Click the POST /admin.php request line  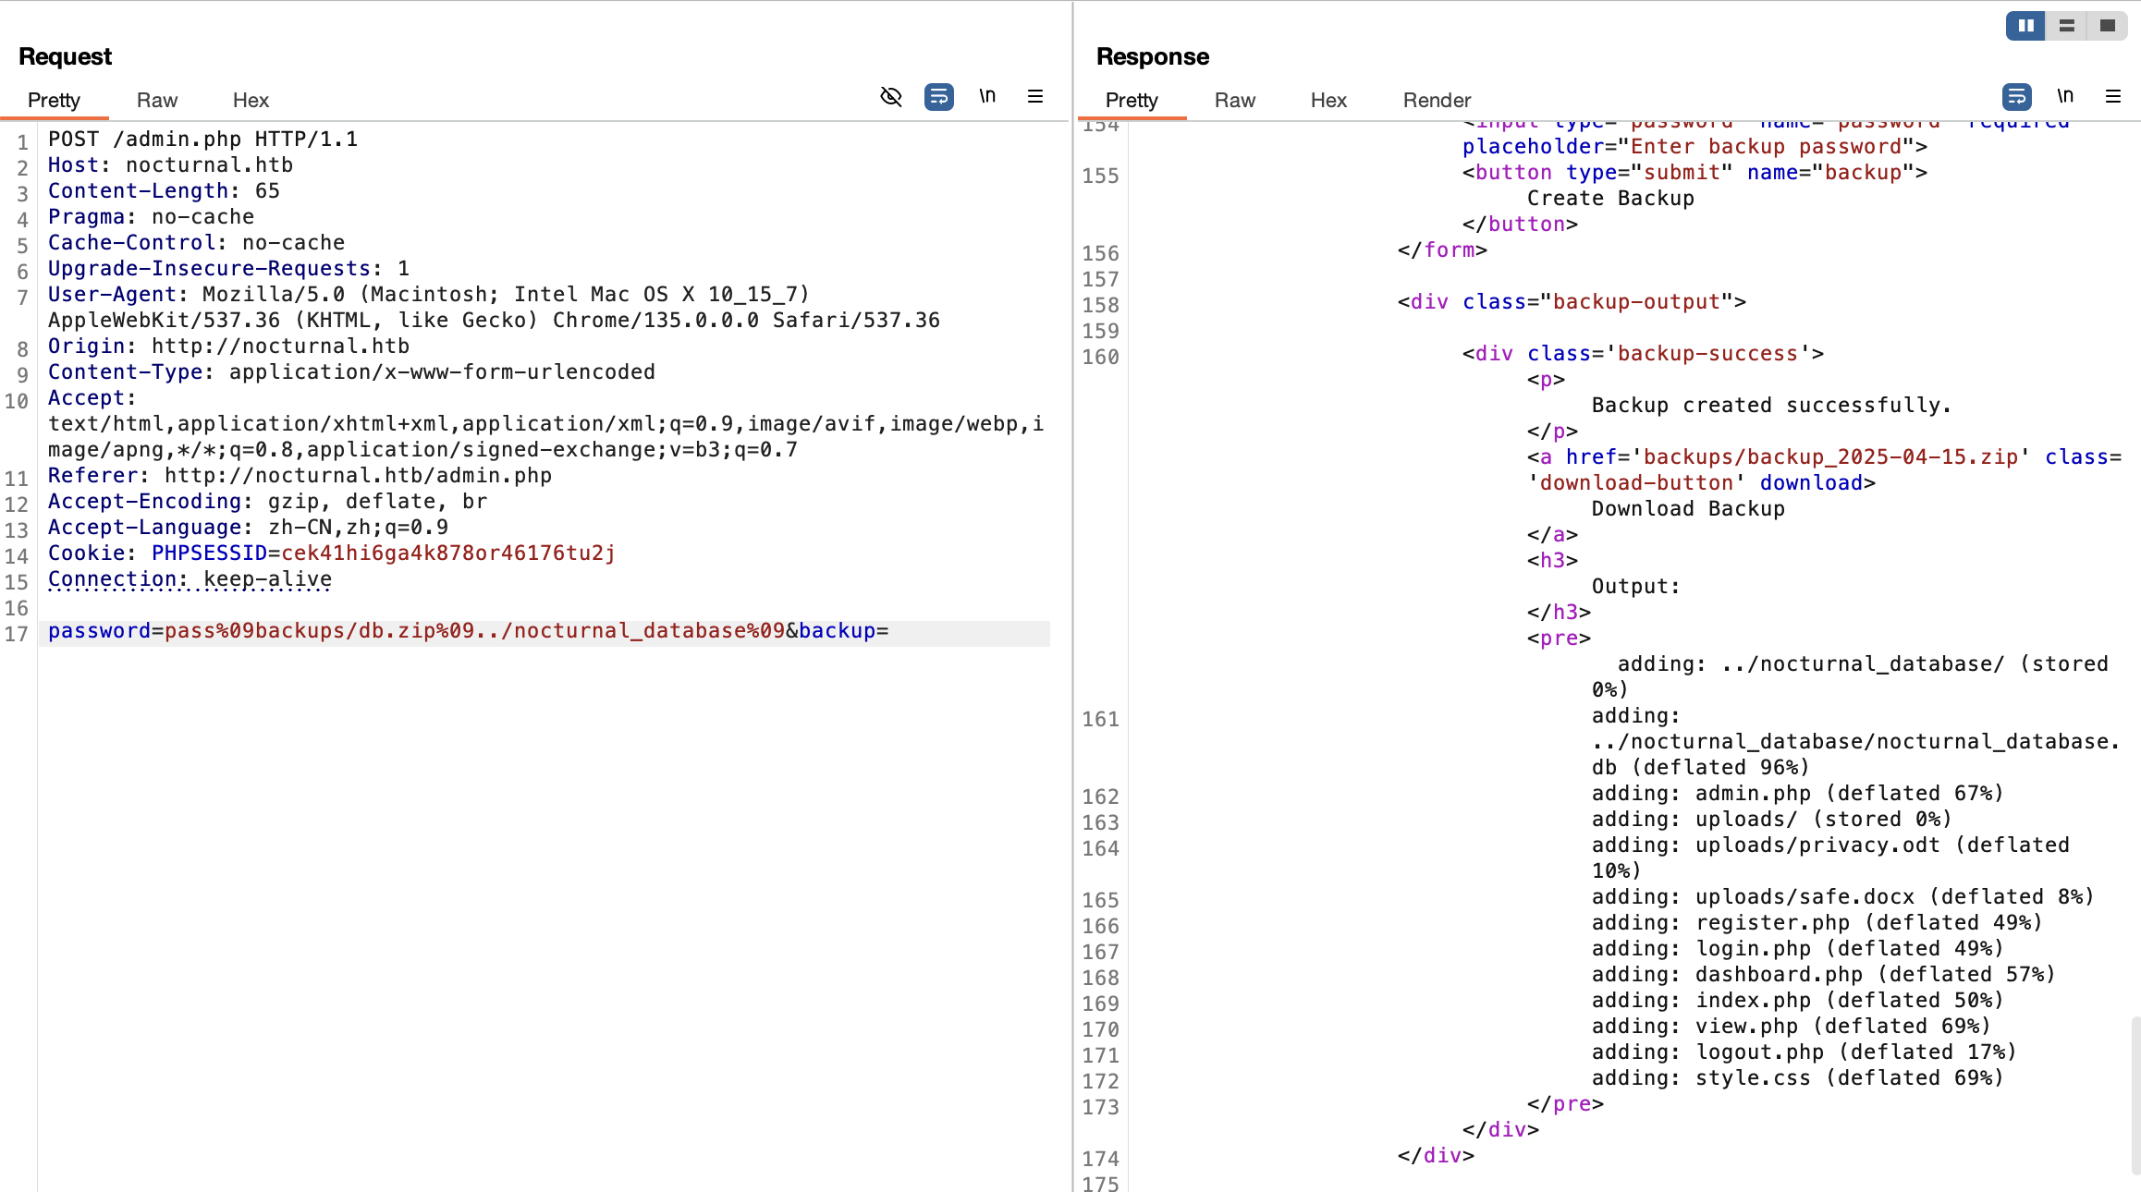pos(202,140)
